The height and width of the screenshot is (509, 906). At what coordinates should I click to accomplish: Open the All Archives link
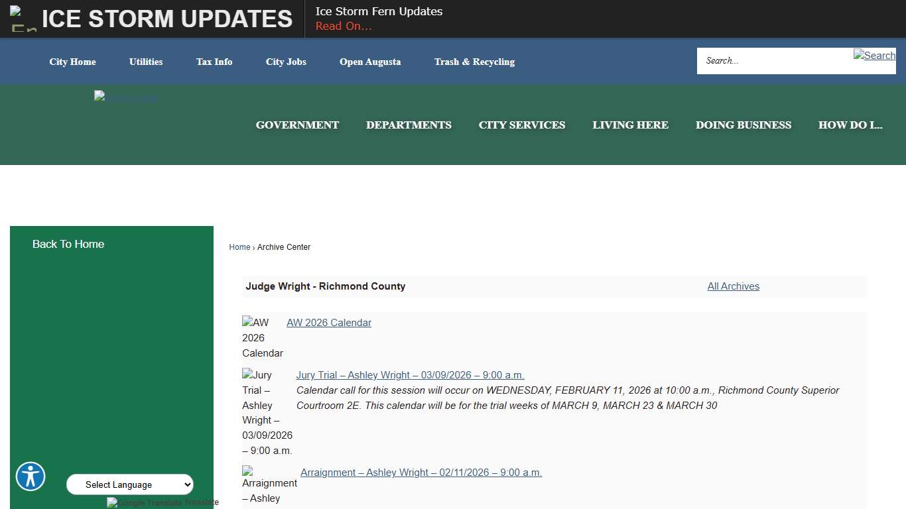(733, 286)
